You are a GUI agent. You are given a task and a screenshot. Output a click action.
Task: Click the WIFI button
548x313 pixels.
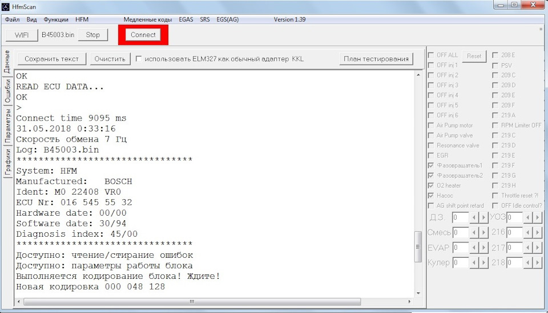tap(22, 35)
